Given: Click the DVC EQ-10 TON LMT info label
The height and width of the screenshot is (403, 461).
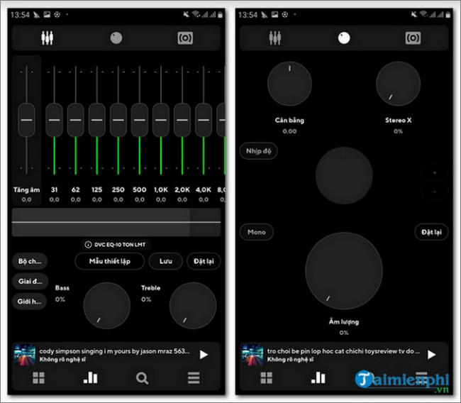Looking at the screenshot, I should point(116,245).
